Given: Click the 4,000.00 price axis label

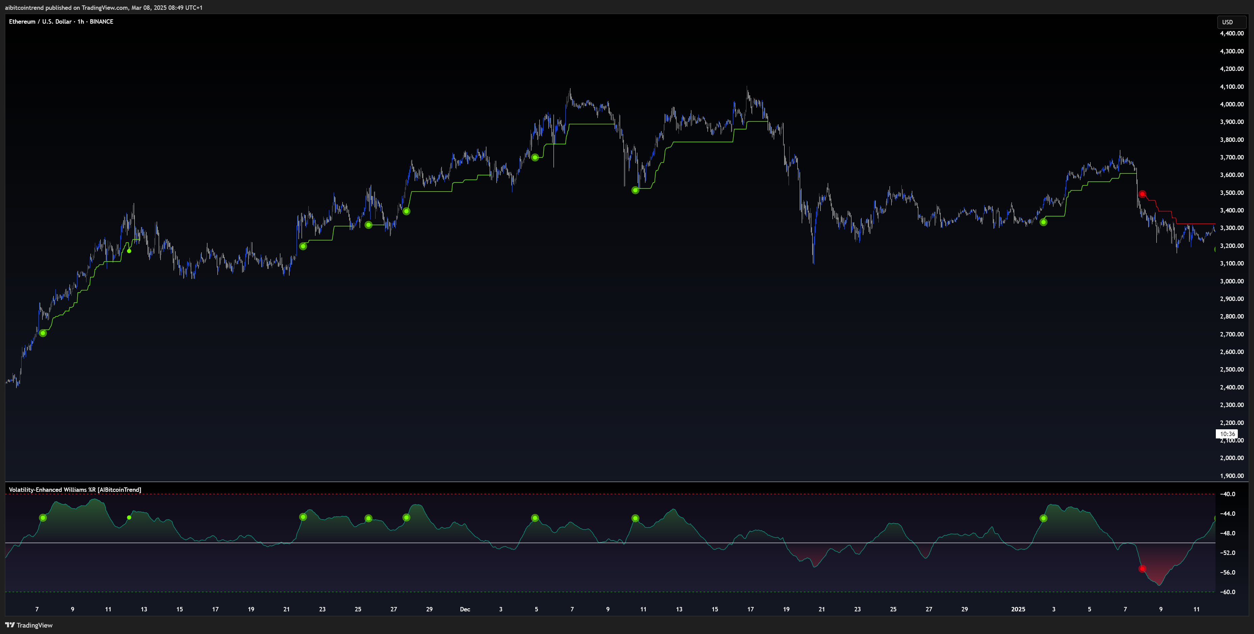Looking at the screenshot, I should pos(1232,104).
